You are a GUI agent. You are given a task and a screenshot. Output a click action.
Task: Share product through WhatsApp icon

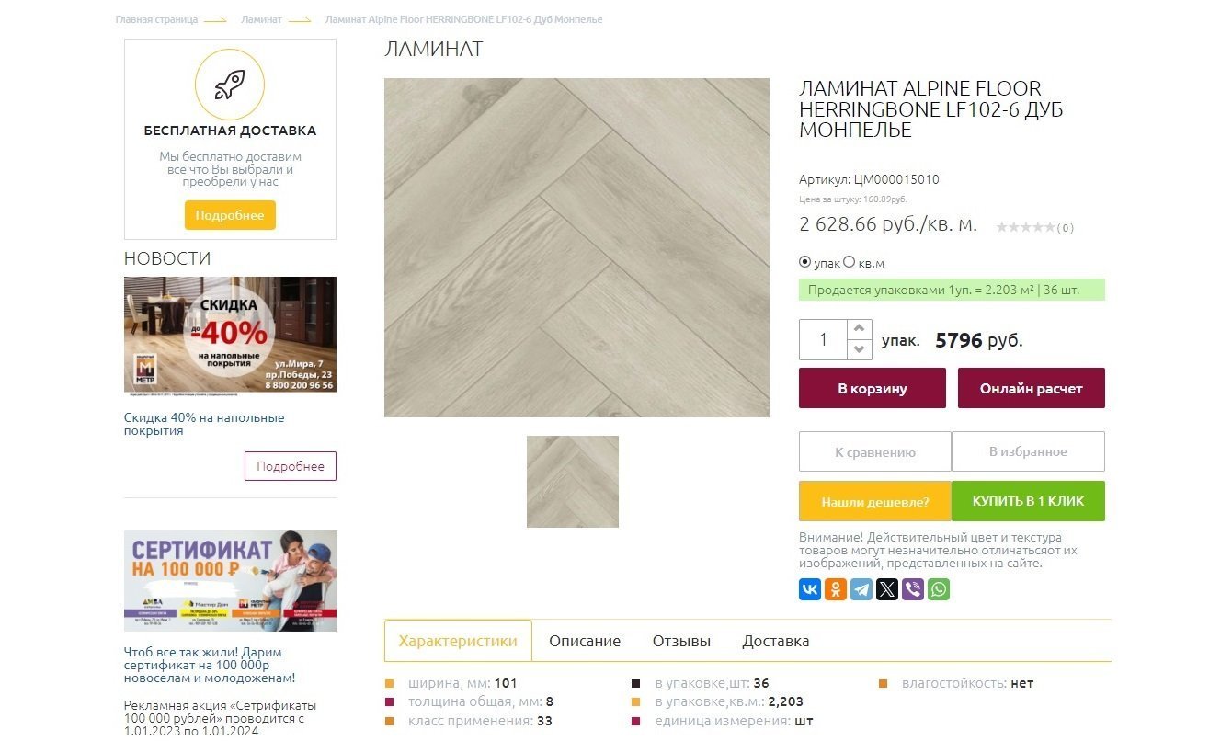tap(939, 589)
